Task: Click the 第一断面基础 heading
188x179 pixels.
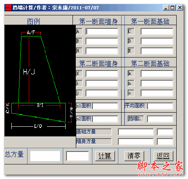Action: (x=150, y=21)
